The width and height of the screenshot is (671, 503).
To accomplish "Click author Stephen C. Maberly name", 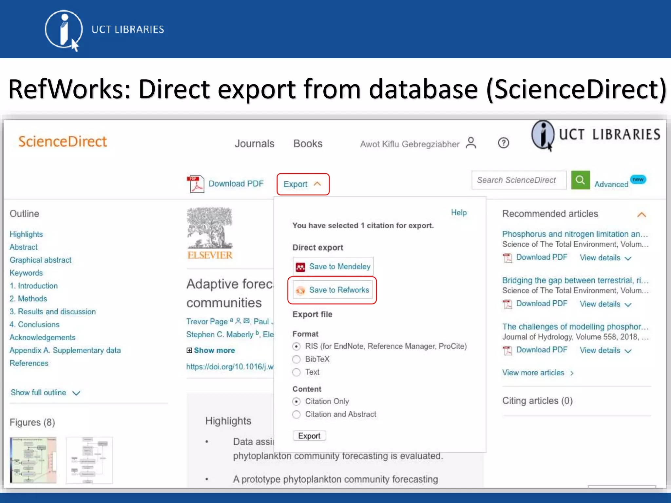I will point(220,334).
